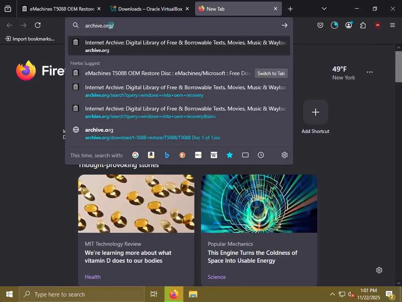Open the uBlock Origin extension icon
The image size is (402, 302).
point(377,25)
